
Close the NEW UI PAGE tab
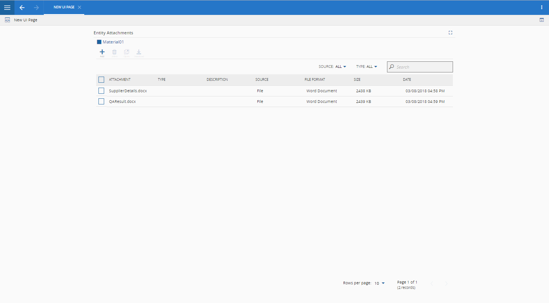(79, 7)
